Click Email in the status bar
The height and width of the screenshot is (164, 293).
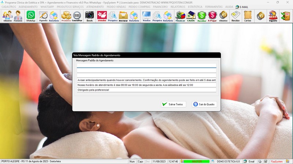pos(251,161)
